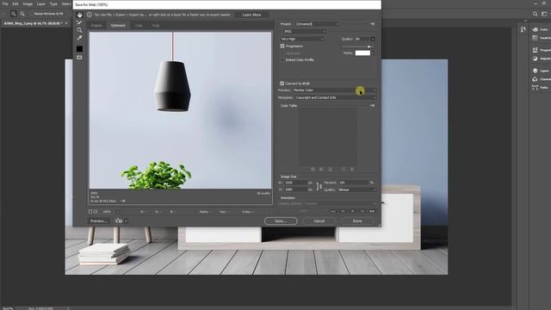Viewport: 551px width, 310px height.
Task: Open the Preset dropdown
Action: [x=317, y=24]
